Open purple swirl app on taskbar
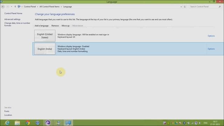224x126 pixels. [48, 123]
